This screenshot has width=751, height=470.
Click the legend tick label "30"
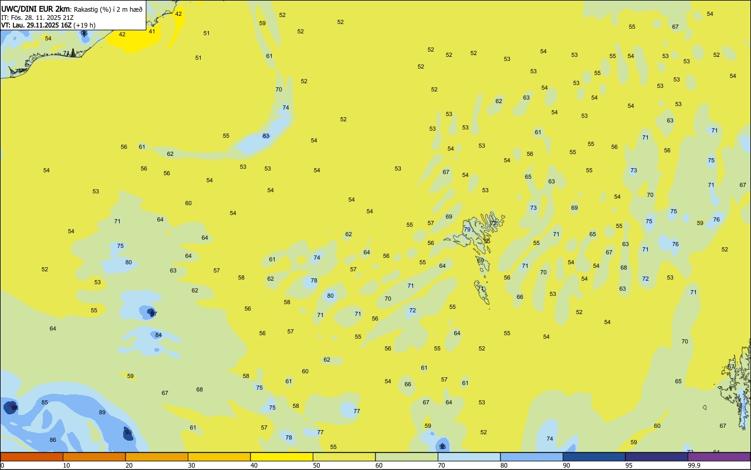(x=192, y=465)
